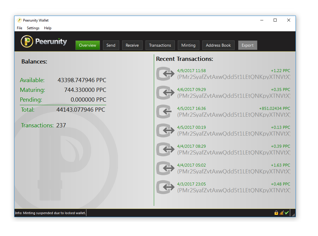This screenshot has height=236, width=318.
Task: Click the 4/4/2017 05:02 transaction icon
Action: 165,168
